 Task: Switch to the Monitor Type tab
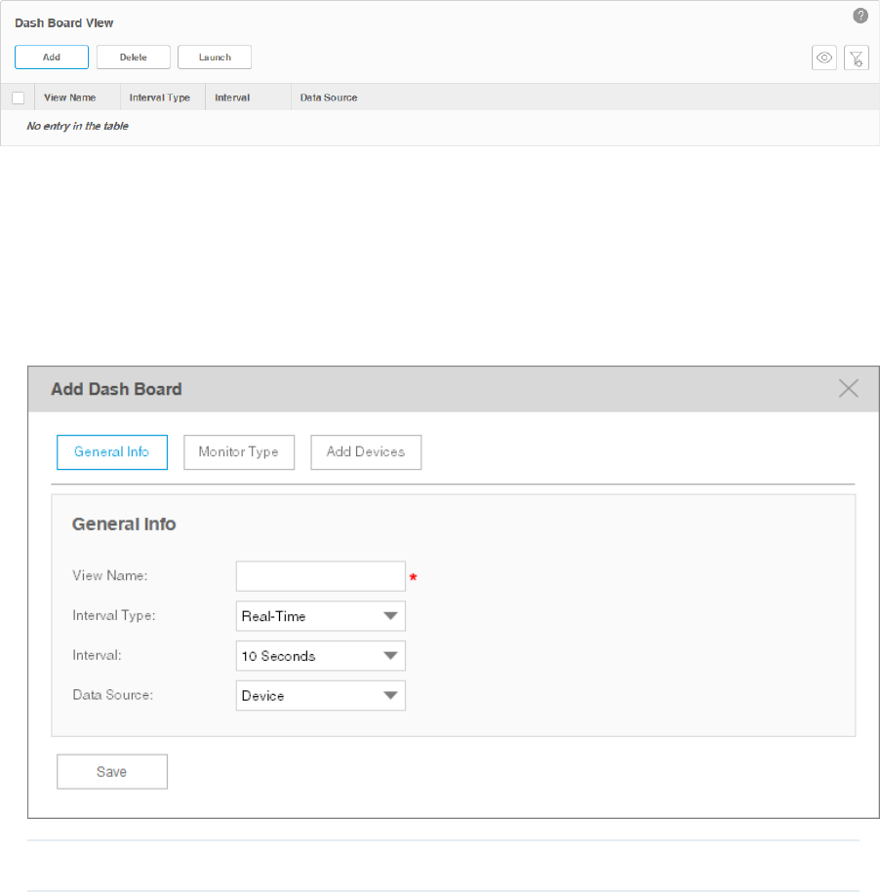coord(239,452)
